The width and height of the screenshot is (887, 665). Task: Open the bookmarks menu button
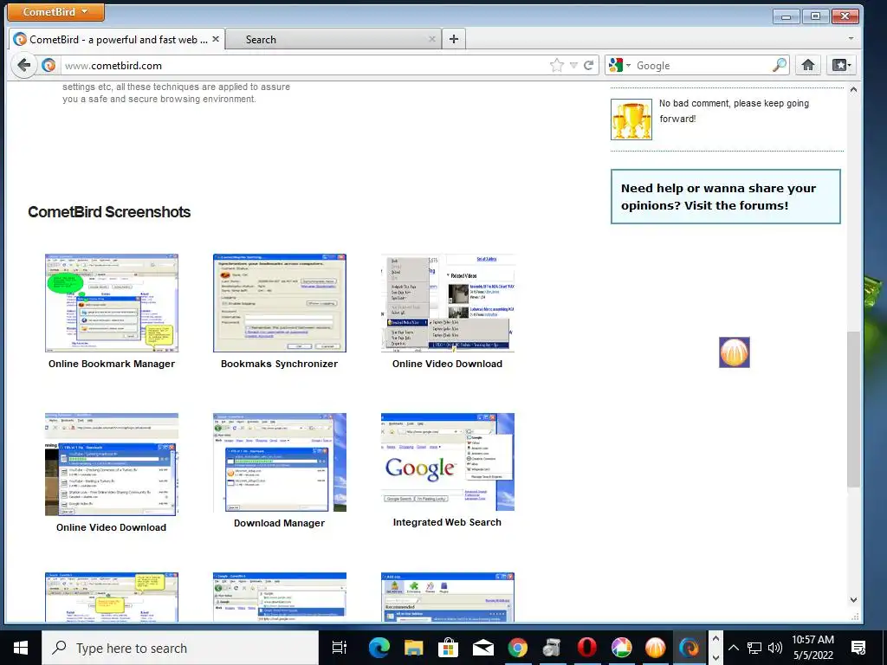840,66
